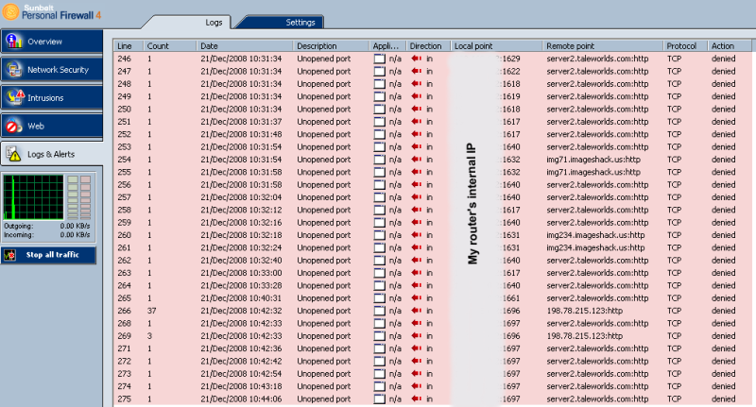The width and height of the screenshot is (756, 407).
Task: Click red inbound arrow in line 269
Action: point(416,336)
